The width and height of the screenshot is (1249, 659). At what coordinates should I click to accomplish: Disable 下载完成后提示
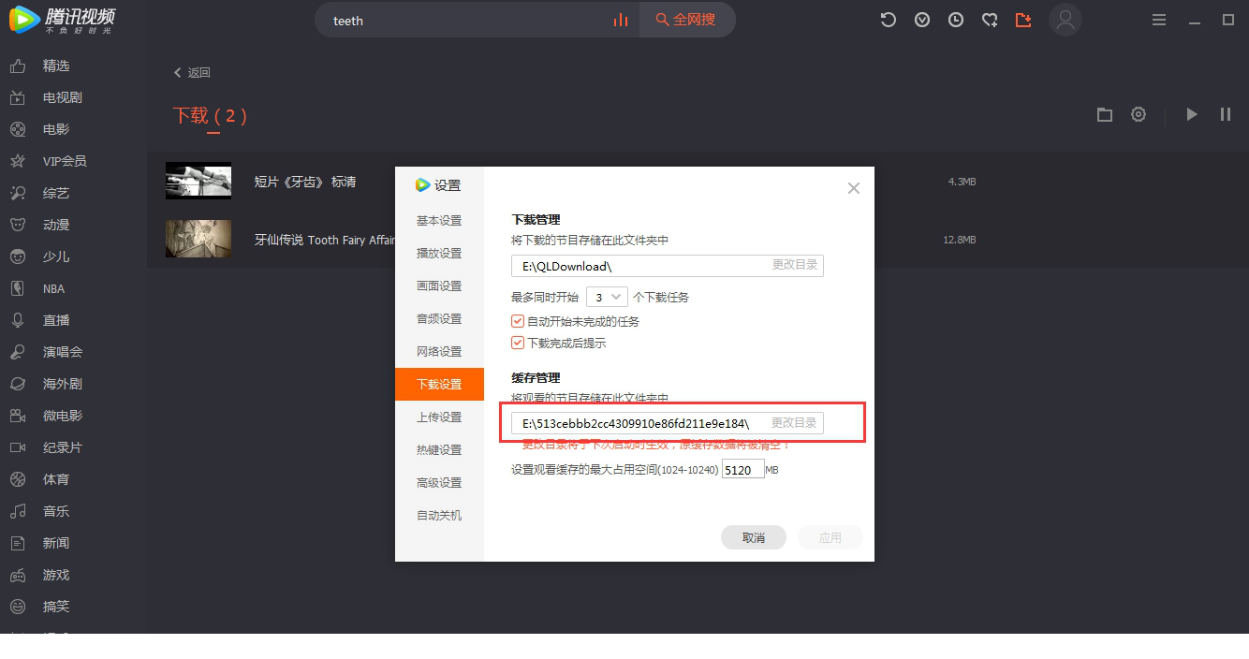point(518,343)
